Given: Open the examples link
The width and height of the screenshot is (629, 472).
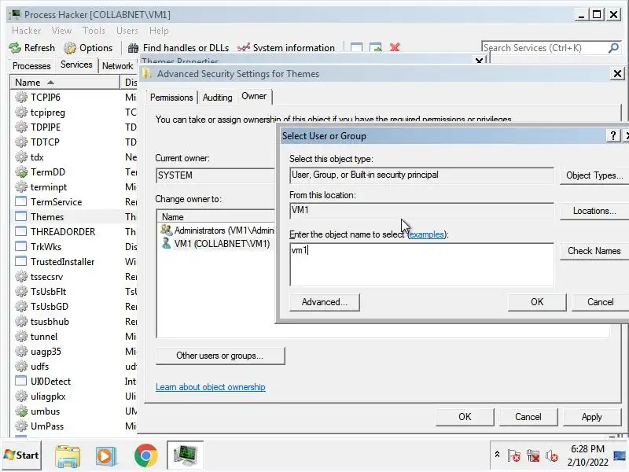Looking at the screenshot, I should (x=426, y=234).
